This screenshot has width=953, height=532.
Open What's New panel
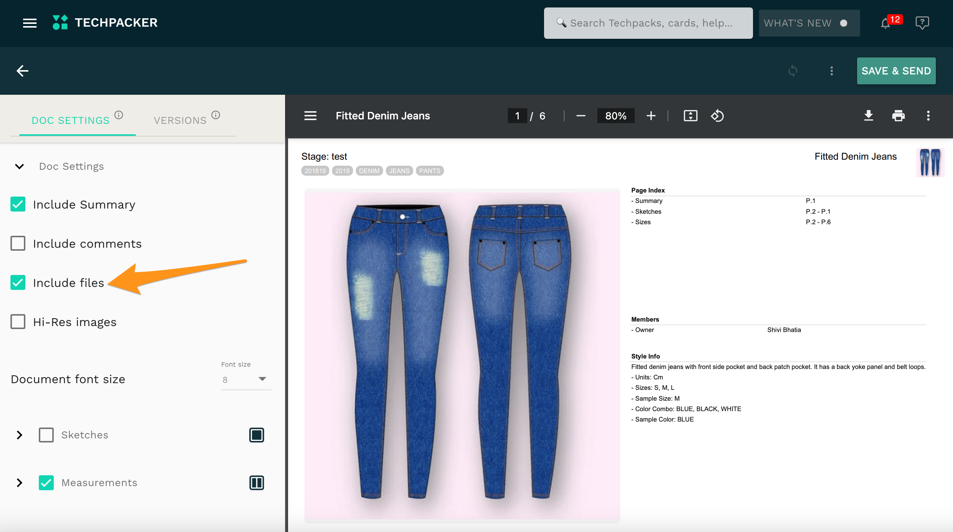[809, 23]
